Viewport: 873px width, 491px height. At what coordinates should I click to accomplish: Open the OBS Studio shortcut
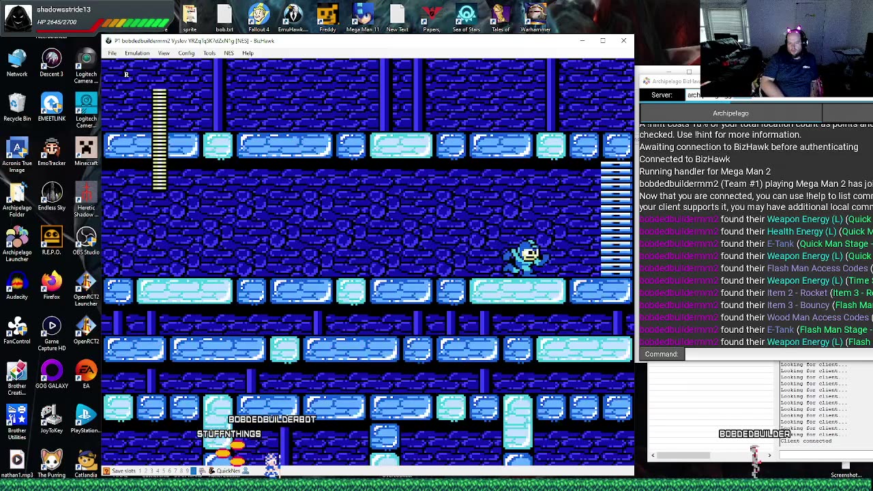tap(86, 241)
